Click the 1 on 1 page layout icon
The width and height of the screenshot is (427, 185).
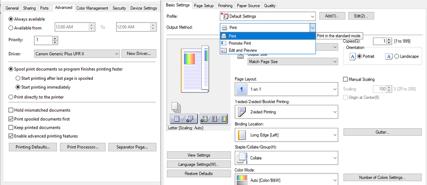[241, 89]
